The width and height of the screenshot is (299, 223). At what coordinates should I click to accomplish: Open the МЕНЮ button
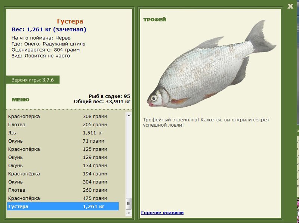pos(21,100)
